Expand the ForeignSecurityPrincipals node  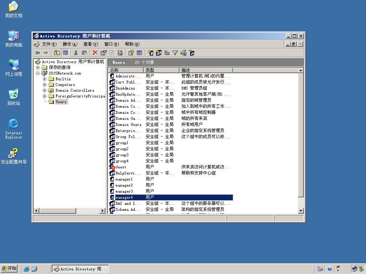coord(44,96)
